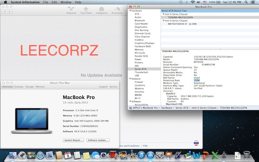This screenshot has width=259, height=162.
Task: Open Support link in About This Mac
Action: click(103, 87)
